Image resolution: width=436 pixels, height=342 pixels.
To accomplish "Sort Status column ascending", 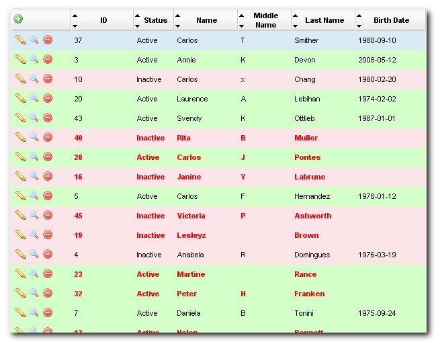I will pos(137,15).
